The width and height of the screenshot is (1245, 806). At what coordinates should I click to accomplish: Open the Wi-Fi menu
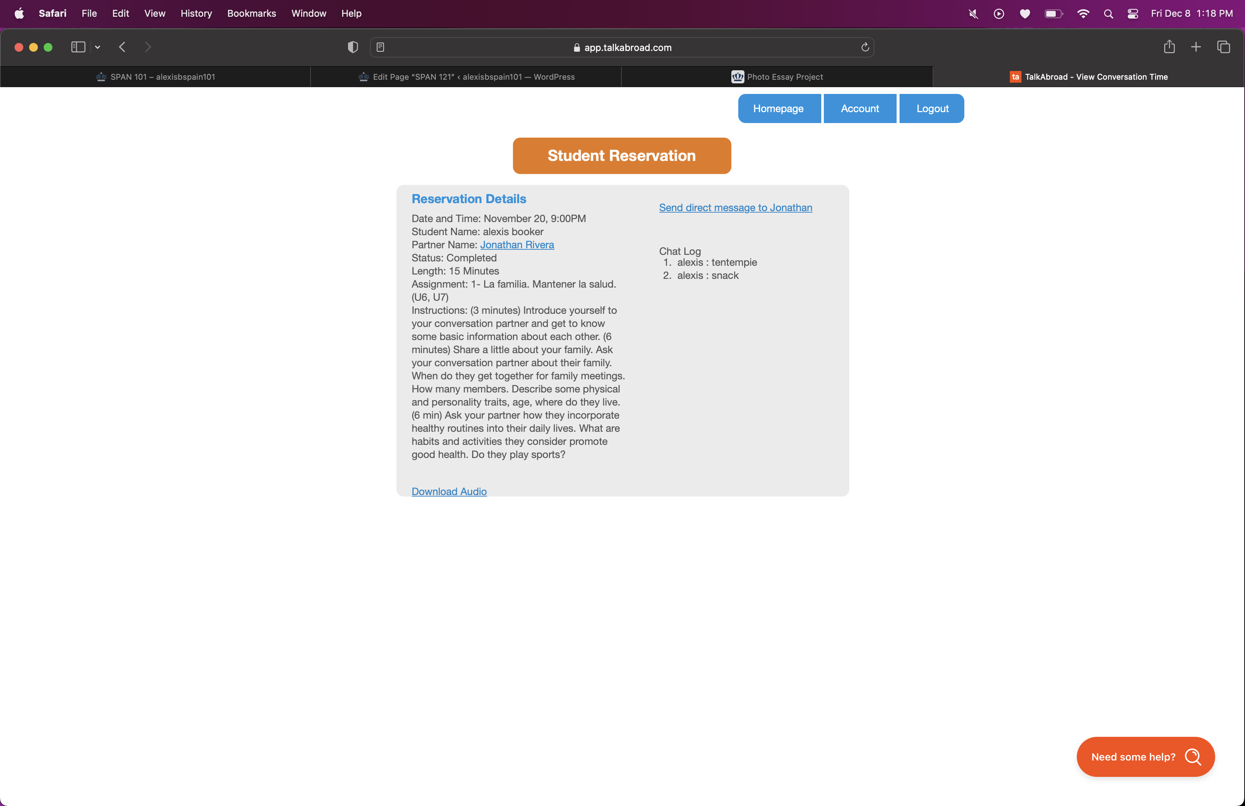tap(1083, 13)
